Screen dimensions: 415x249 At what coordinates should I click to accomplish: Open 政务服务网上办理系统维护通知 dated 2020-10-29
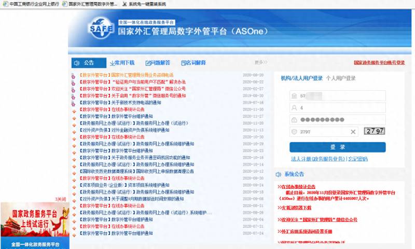(136, 144)
